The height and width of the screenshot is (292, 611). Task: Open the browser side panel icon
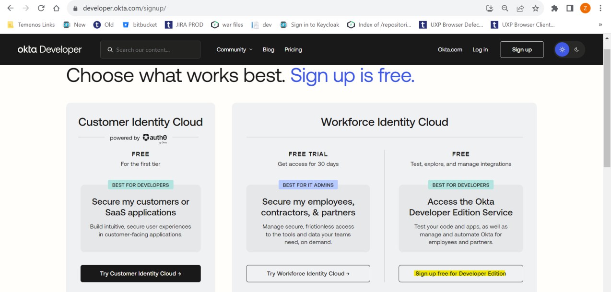(570, 8)
